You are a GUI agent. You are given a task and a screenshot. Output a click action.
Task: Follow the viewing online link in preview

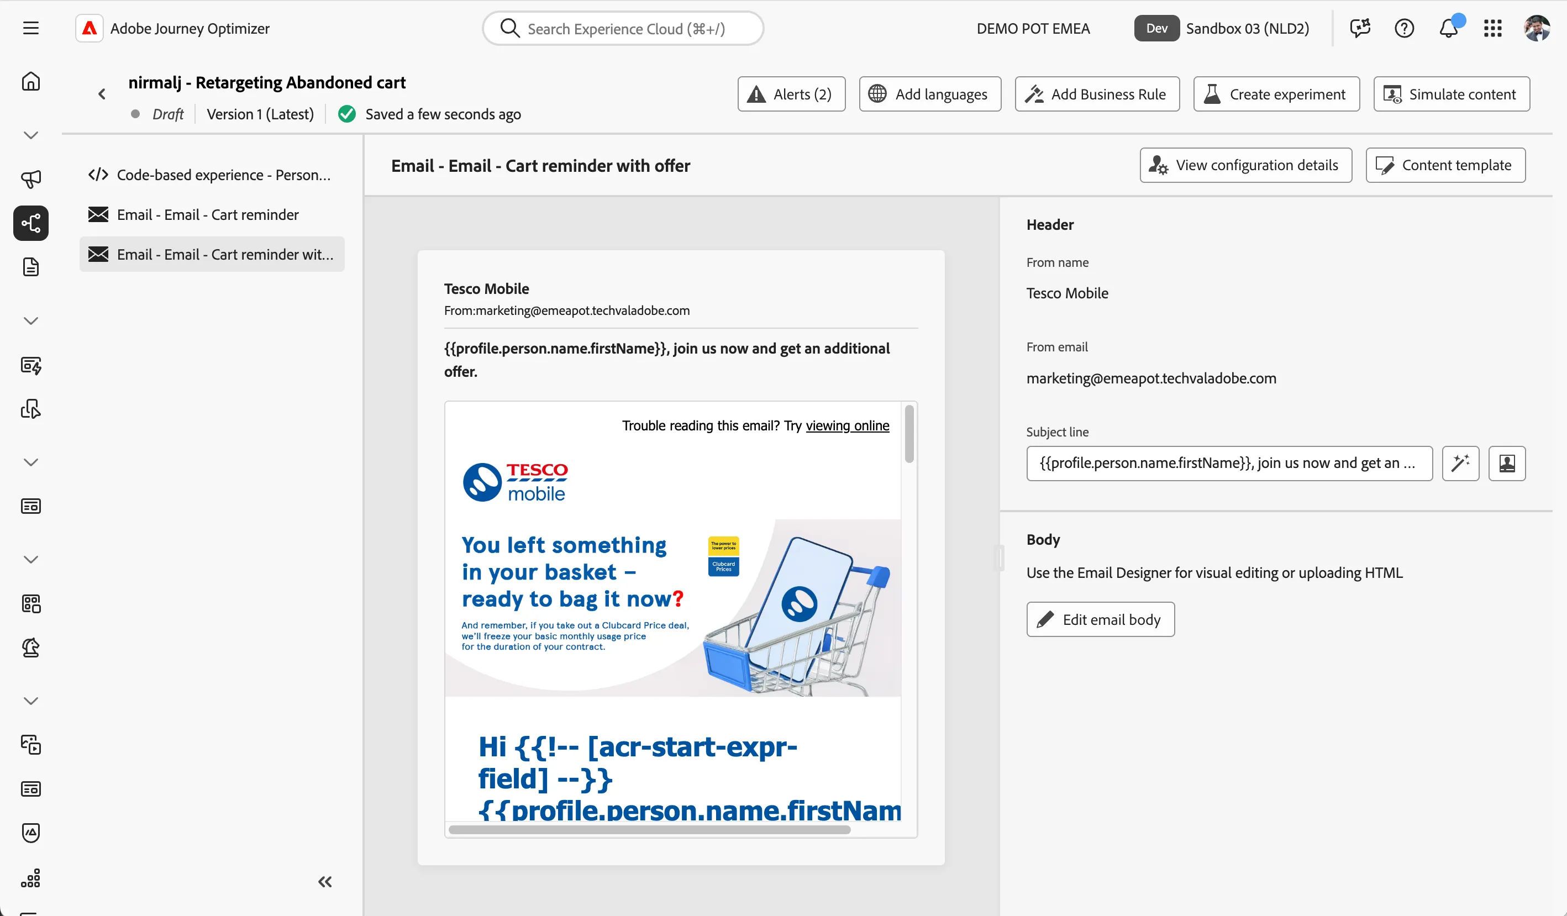point(848,425)
